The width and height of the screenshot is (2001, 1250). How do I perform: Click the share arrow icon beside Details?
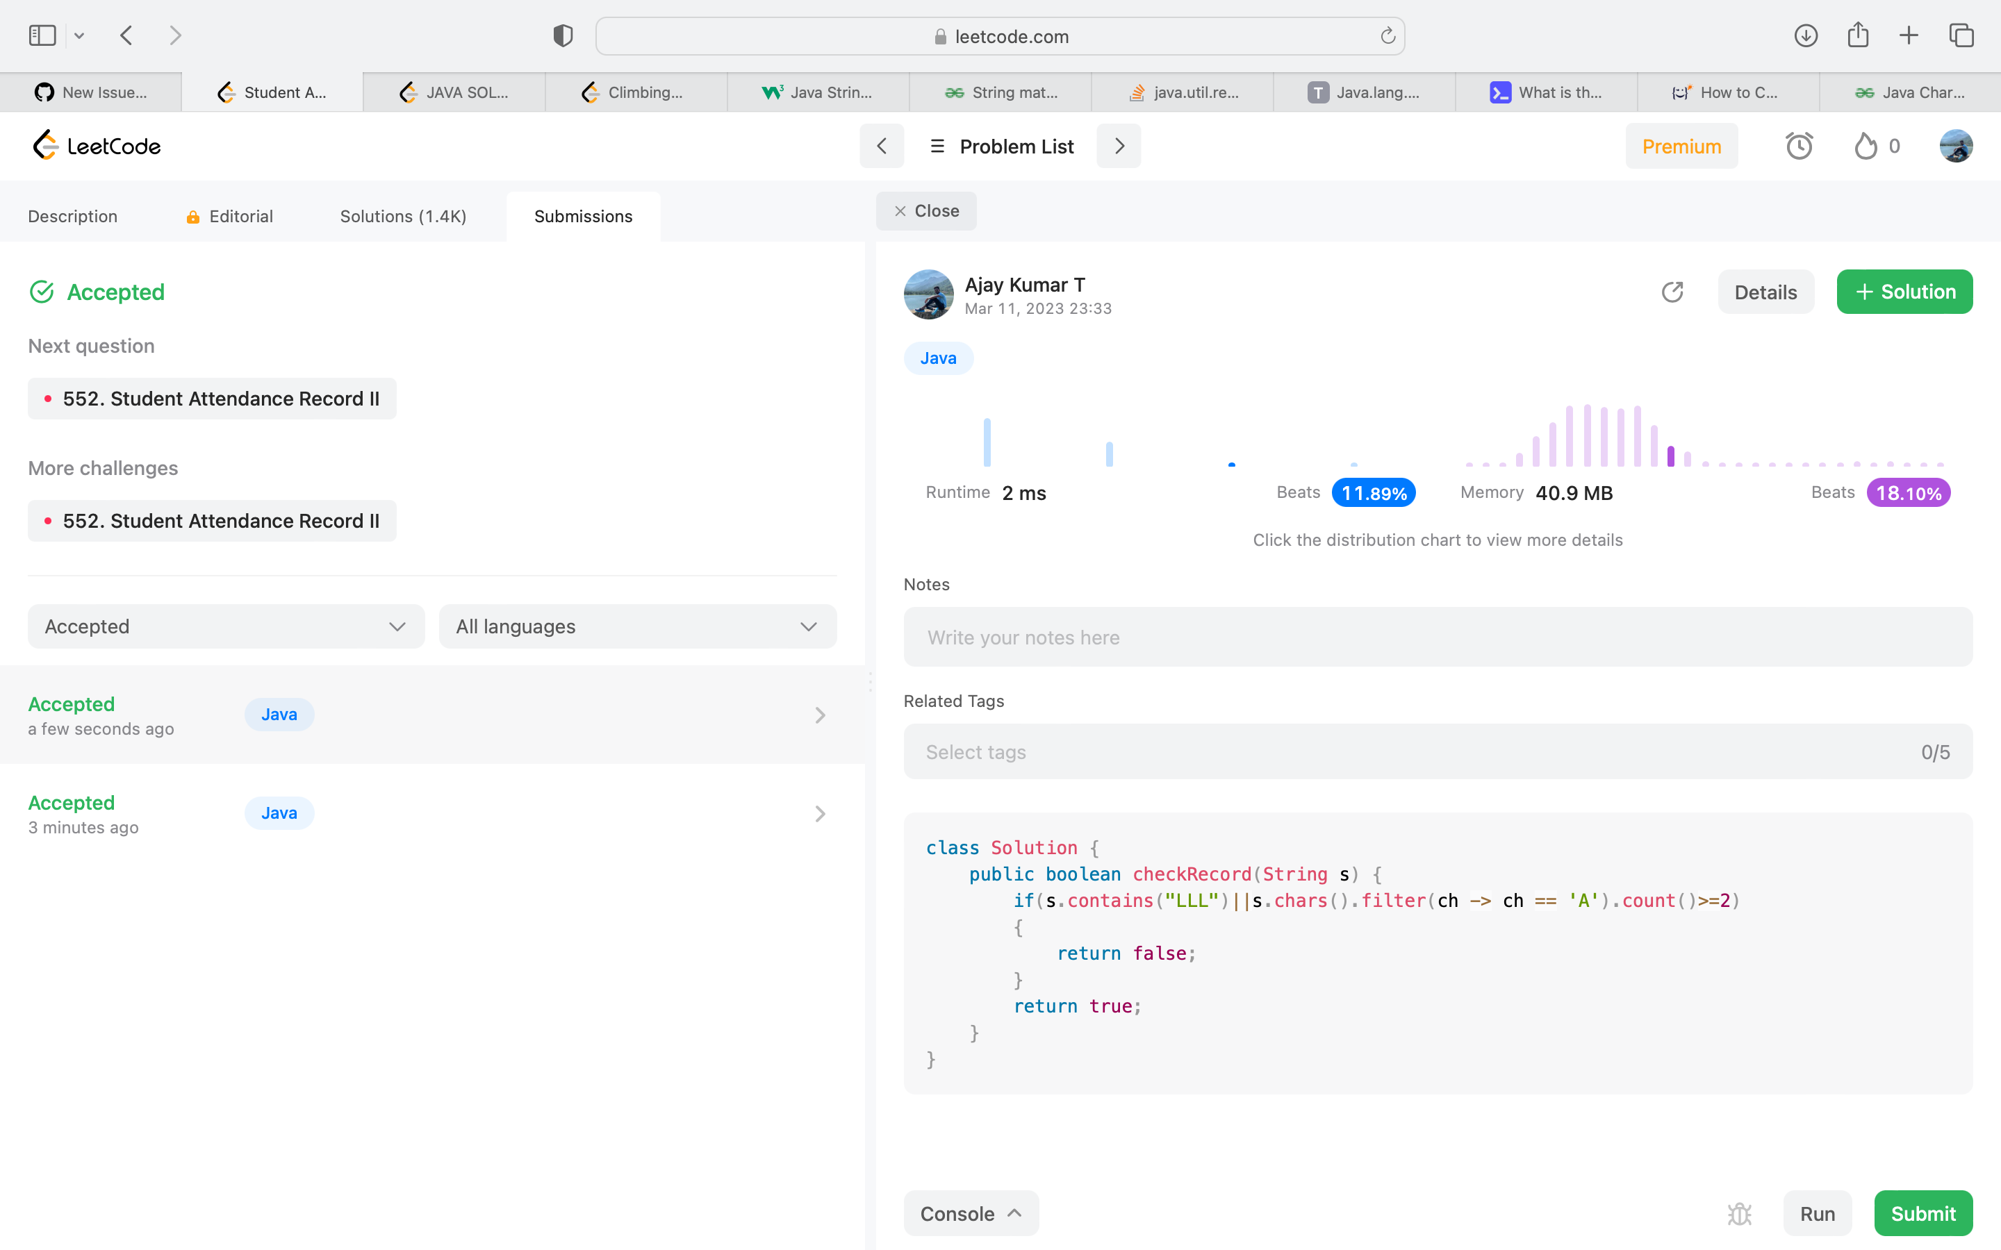pos(1672,292)
